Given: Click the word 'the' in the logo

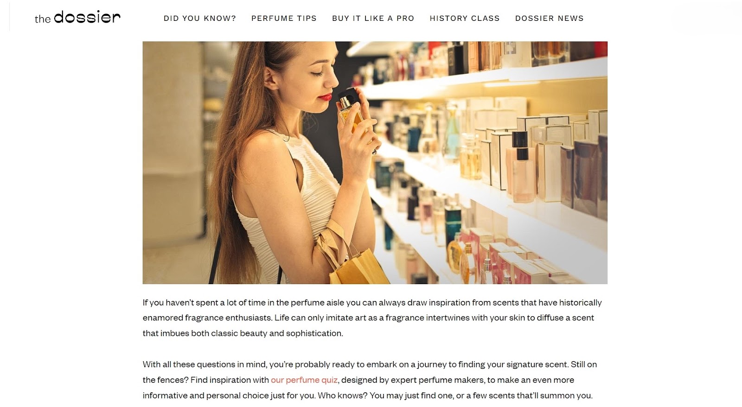Looking at the screenshot, I should tap(43, 19).
